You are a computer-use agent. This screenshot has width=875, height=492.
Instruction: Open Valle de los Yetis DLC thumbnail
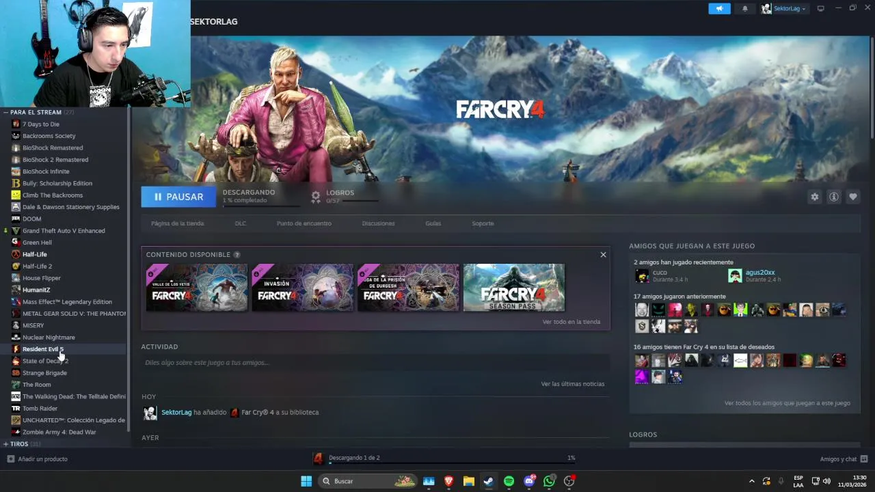point(197,288)
